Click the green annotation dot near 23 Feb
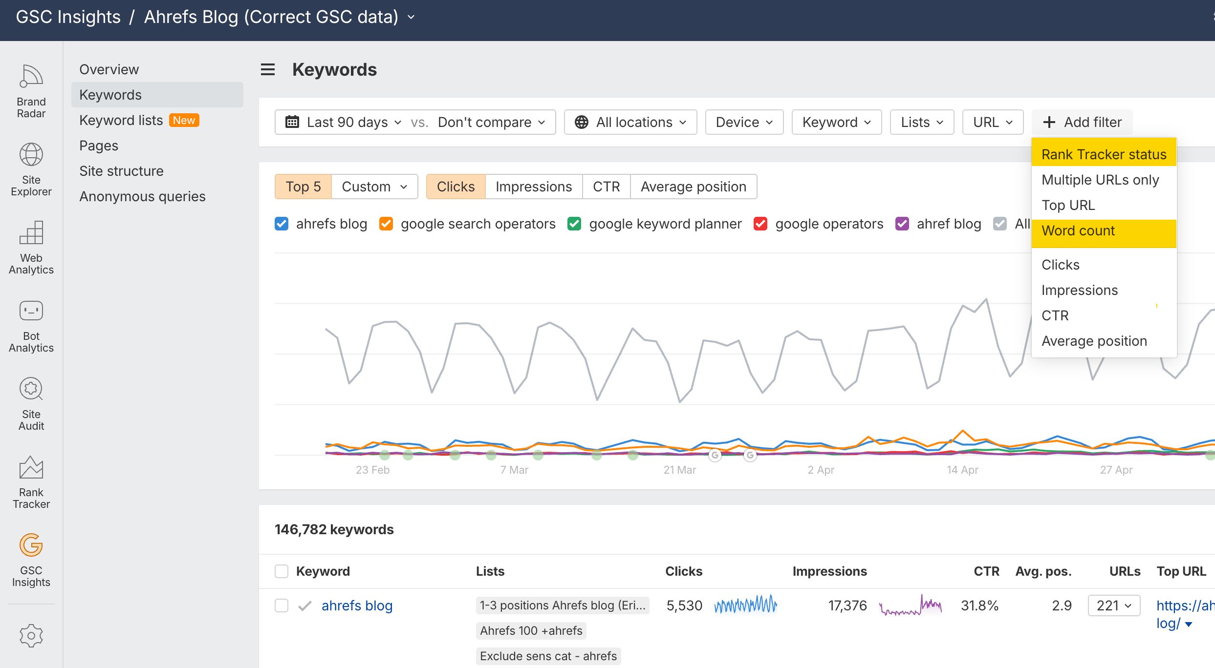Viewport: 1215px width, 668px height. pyautogui.click(x=385, y=455)
